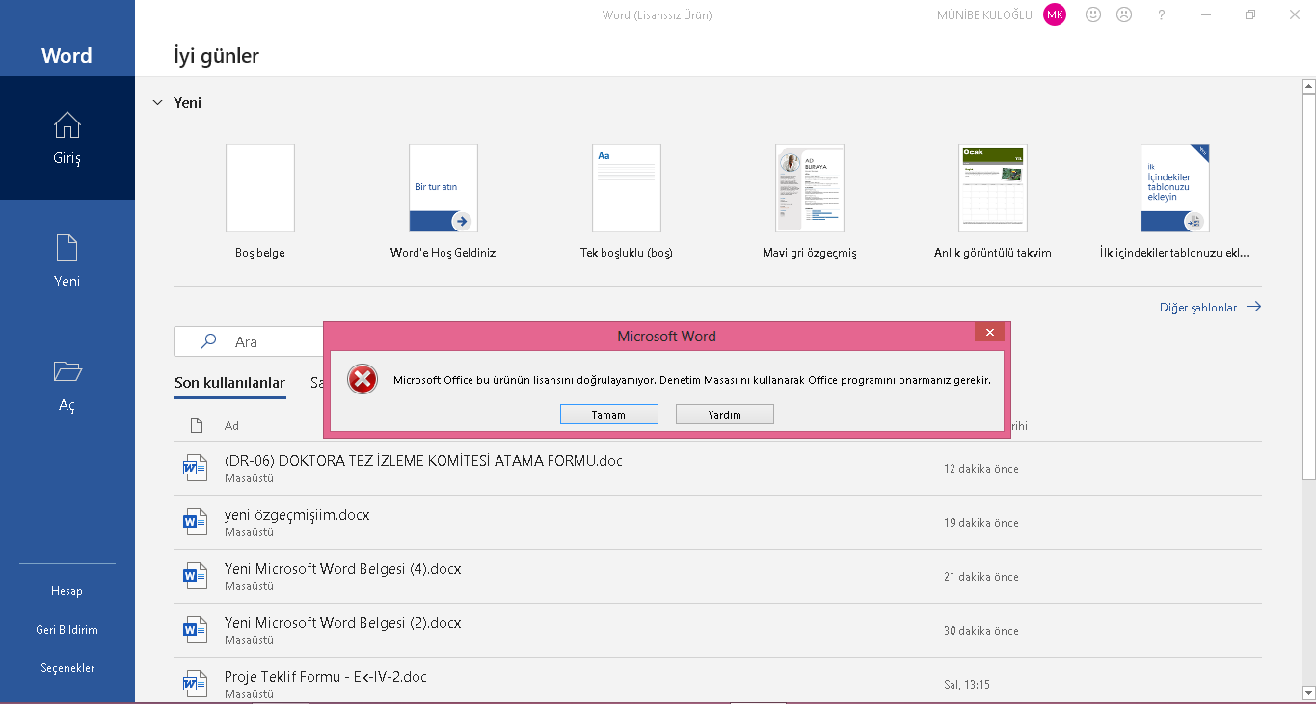Screen dimensions: 1316x704
Task: Choose İlk içindekiler tablonuzu template
Action: click(1175, 188)
